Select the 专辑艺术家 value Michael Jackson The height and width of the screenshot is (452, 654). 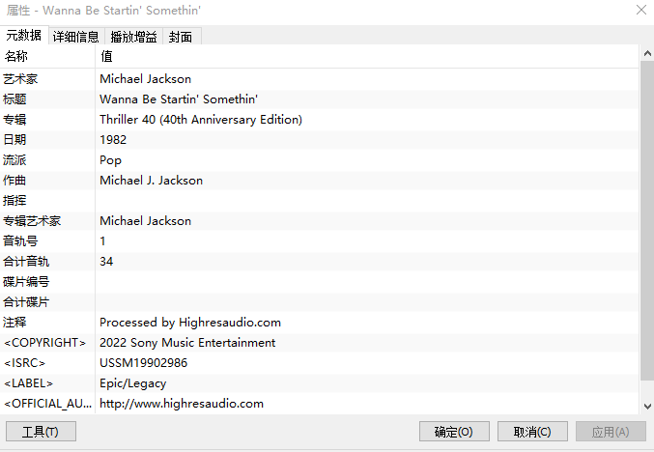[x=146, y=220]
